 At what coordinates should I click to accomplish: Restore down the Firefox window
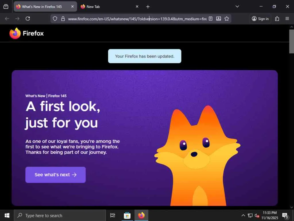[274, 7]
